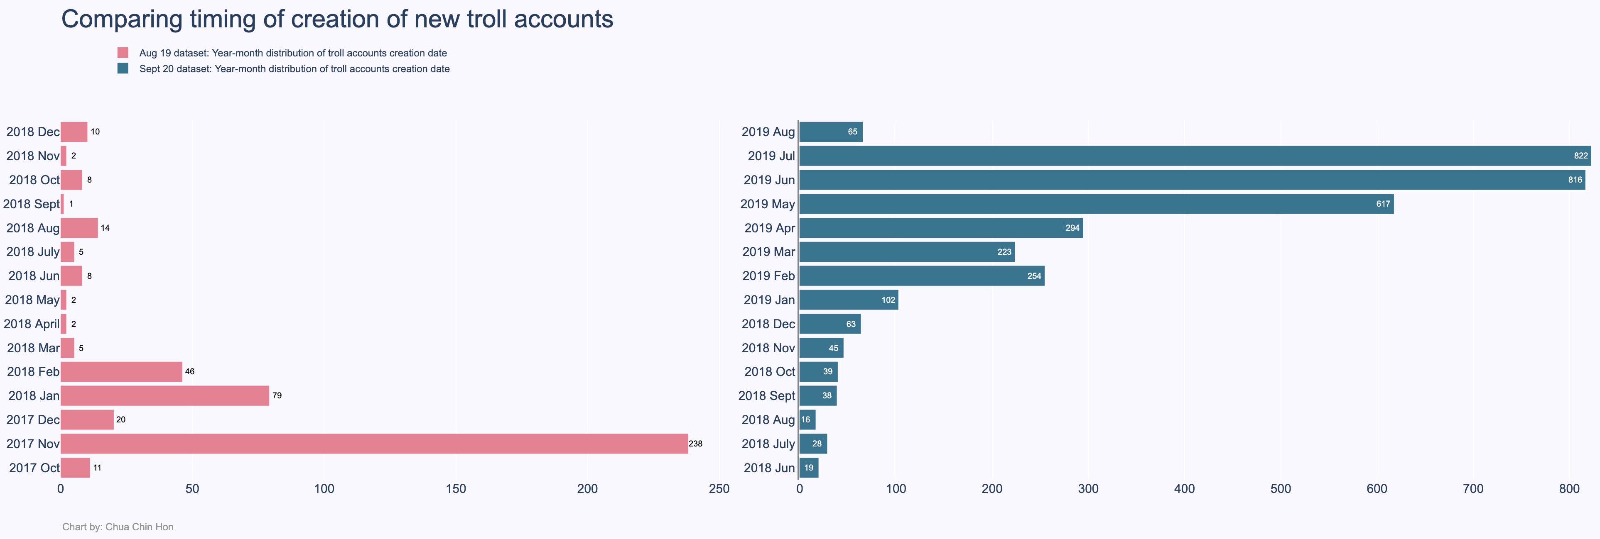Click the 2019 Aug bar labeled 65
Image resolution: width=1600 pixels, height=539 pixels.
(831, 132)
